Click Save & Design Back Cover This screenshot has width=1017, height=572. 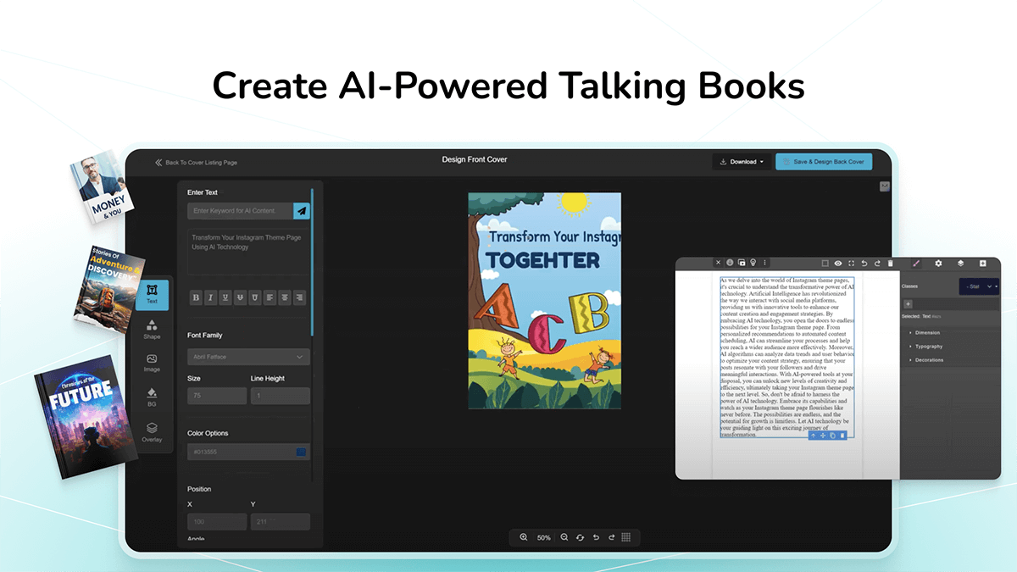point(823,161)
